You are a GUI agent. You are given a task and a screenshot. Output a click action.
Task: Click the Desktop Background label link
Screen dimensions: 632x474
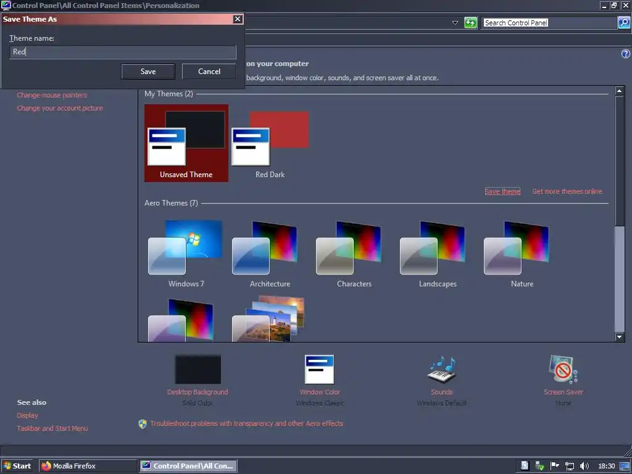(197, 392)
